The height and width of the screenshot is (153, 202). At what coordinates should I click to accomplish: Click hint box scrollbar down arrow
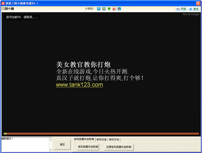click(x=50, y=150)
